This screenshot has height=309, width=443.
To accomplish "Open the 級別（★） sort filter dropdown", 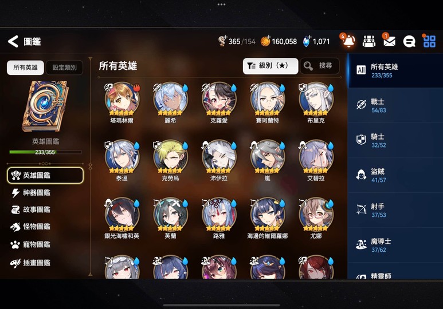I will click(270, 66).
